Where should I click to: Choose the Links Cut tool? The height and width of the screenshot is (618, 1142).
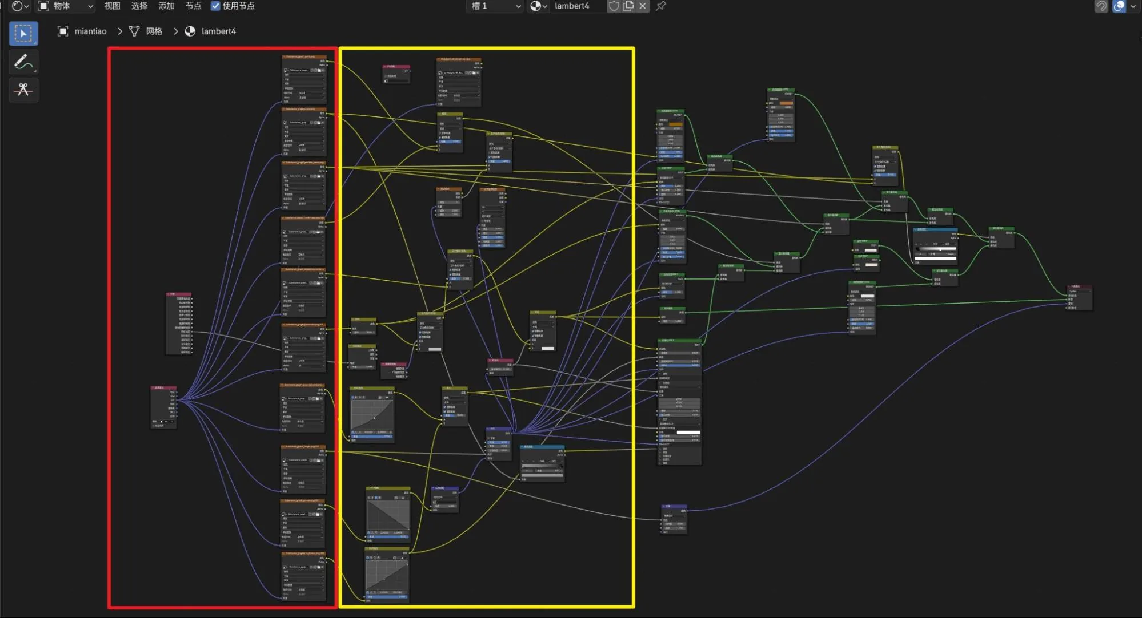[23, 90]
